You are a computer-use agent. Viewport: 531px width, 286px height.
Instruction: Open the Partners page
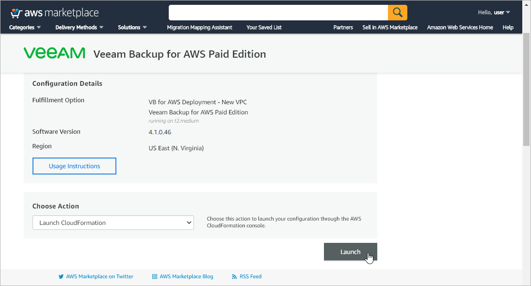(343, 28)
